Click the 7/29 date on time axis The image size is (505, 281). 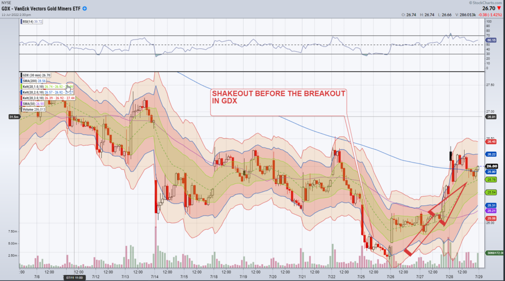point(479,277)
